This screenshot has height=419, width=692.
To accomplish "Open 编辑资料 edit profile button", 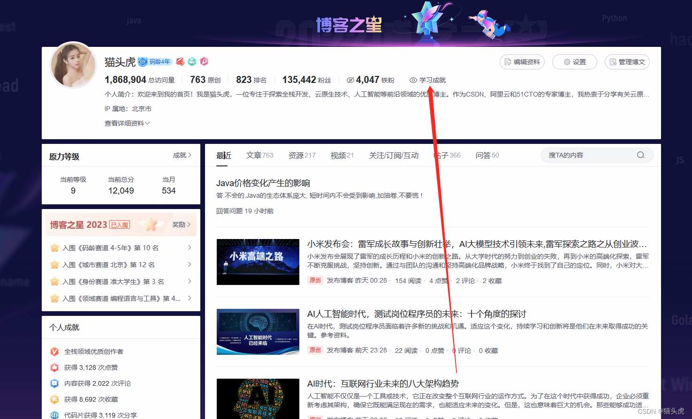I will (522, 62).
